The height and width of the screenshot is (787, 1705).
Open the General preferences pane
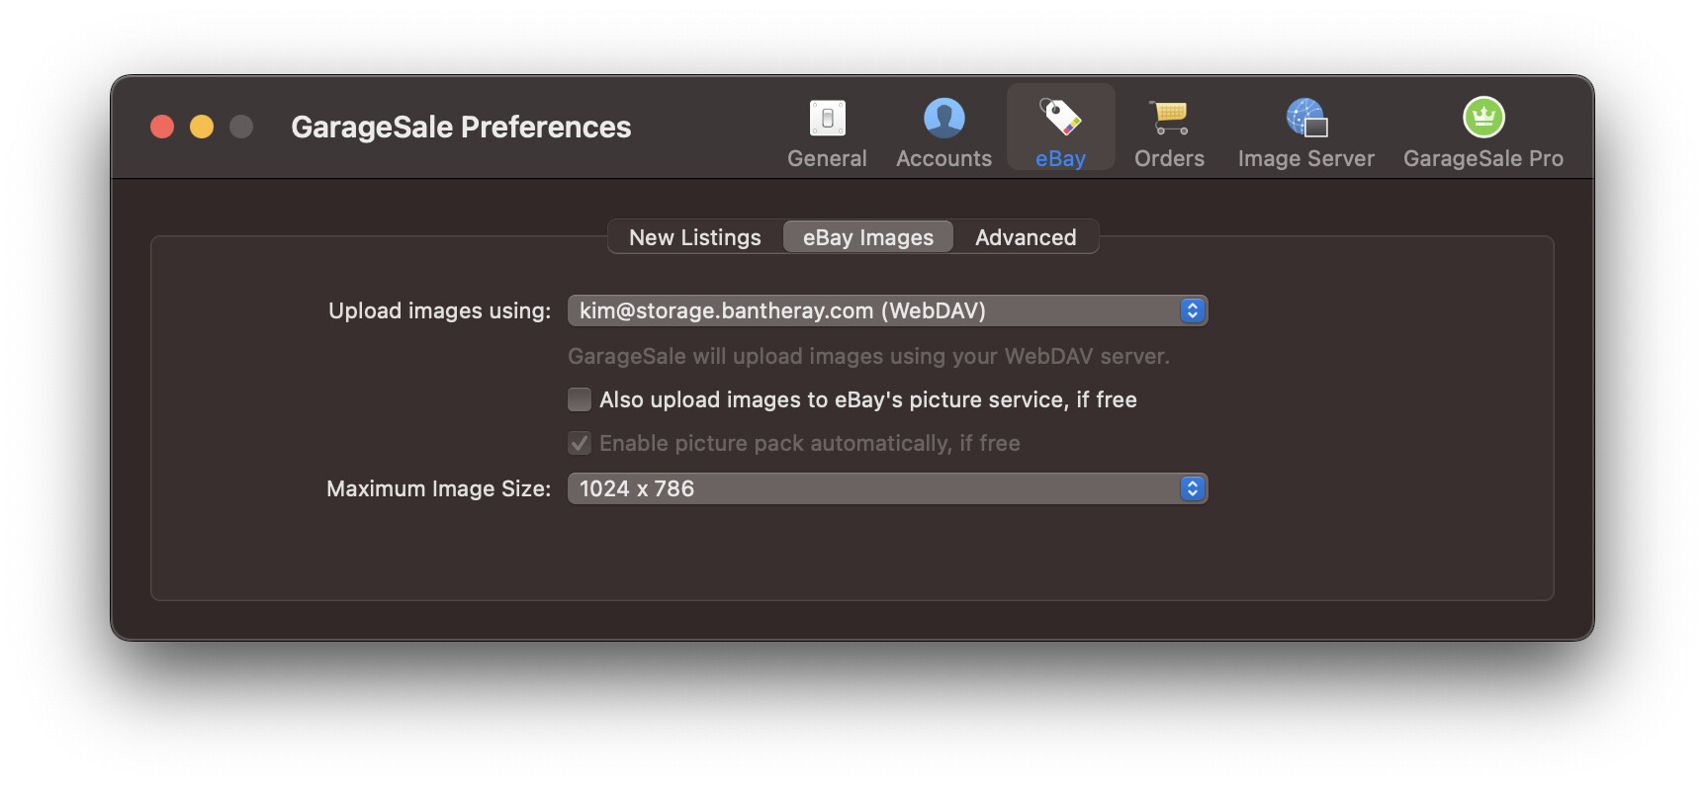click(827, 133)
